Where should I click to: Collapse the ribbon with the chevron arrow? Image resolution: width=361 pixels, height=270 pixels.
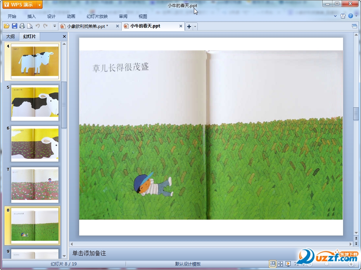click(335, 16)
